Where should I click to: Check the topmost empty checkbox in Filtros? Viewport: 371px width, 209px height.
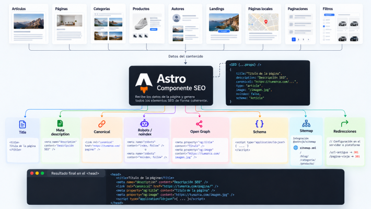324,20
